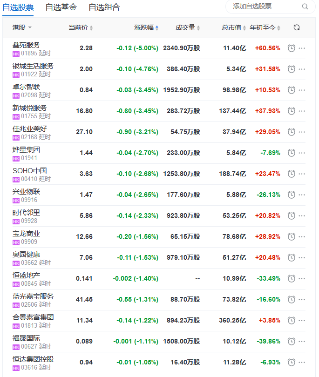Set alert clock for 时代邻里
This screenshot has height=377, width=319.
(x=292, y=215)
